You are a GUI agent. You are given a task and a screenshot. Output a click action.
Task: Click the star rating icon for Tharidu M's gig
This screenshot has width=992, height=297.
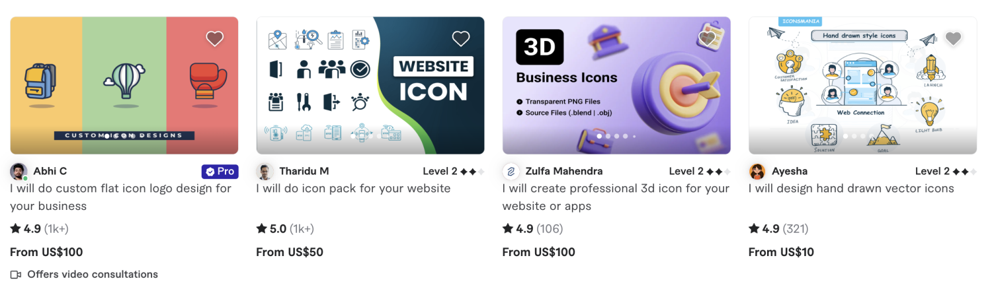pyautogui.click(x=262, y=229)
